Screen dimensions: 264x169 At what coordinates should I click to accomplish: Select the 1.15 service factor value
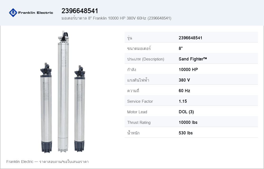pos(183,101)
